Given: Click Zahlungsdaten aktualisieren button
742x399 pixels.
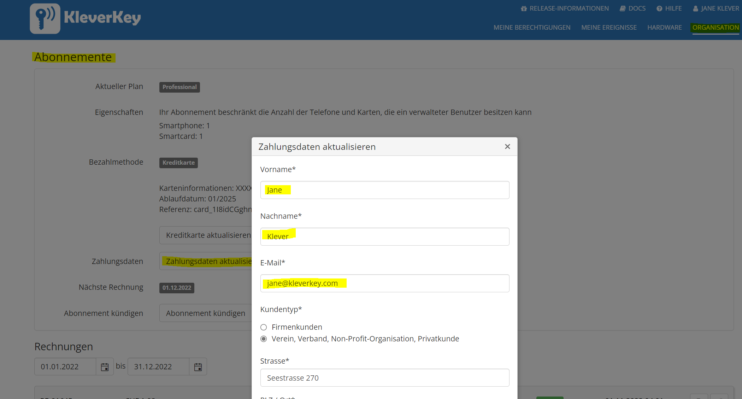Looking at the screenshot, I should 206,261.
